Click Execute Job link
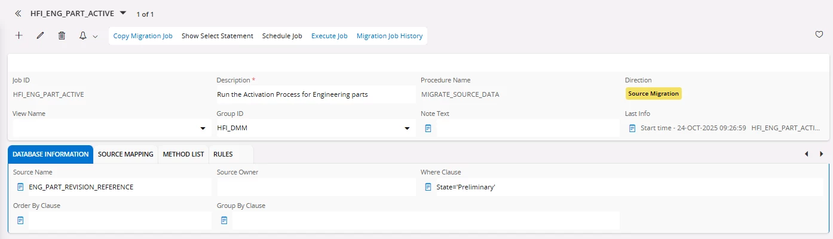The image size is (833, 239). pos(329,36)
